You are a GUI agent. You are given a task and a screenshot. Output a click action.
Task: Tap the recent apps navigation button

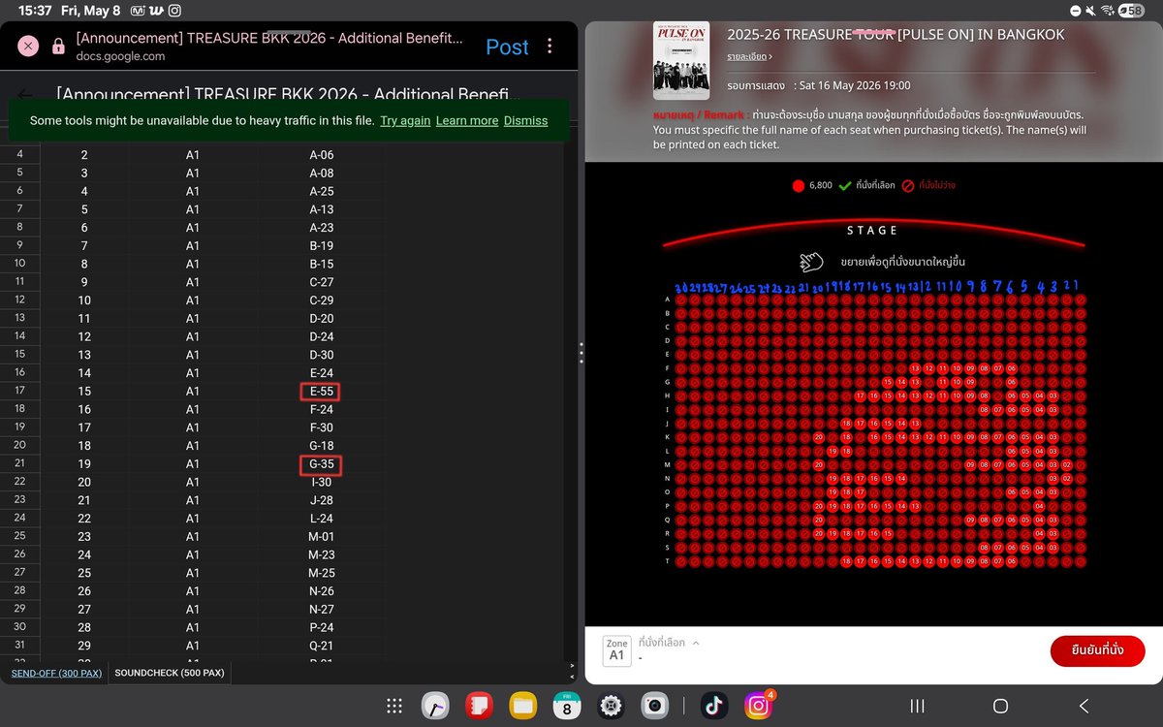tap(917, 707)
